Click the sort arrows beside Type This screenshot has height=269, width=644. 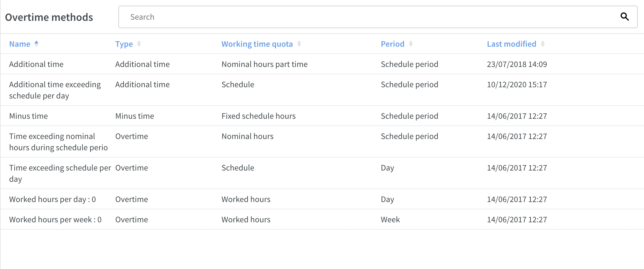point(139,44)
